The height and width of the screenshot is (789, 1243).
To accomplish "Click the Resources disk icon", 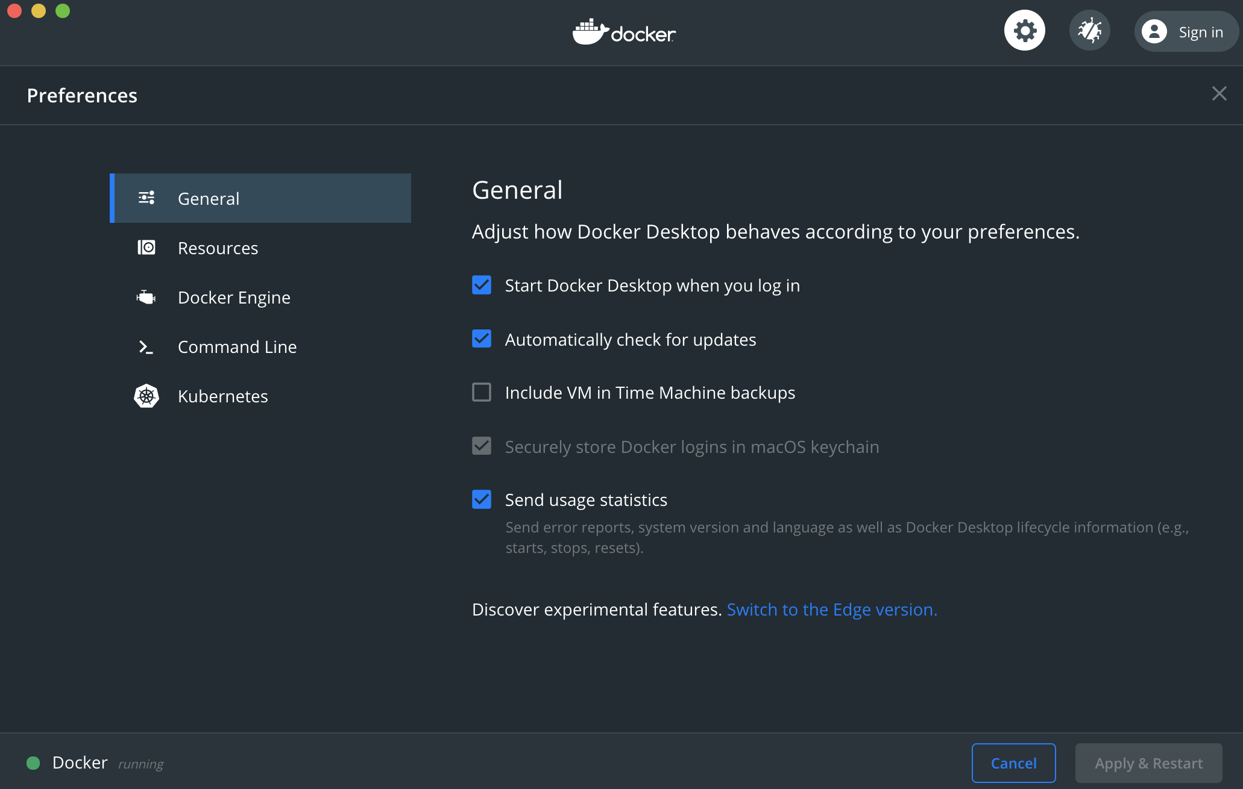I will pyautogui.click(x=146, y=248).
